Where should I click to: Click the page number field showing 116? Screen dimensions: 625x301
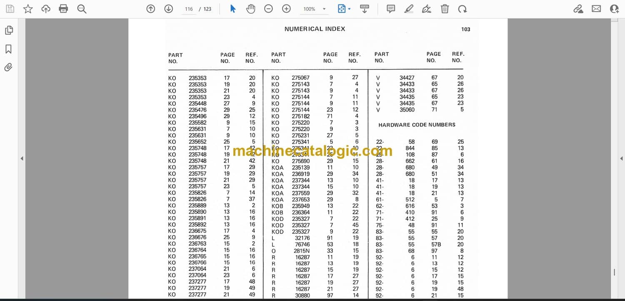[189, 9]
